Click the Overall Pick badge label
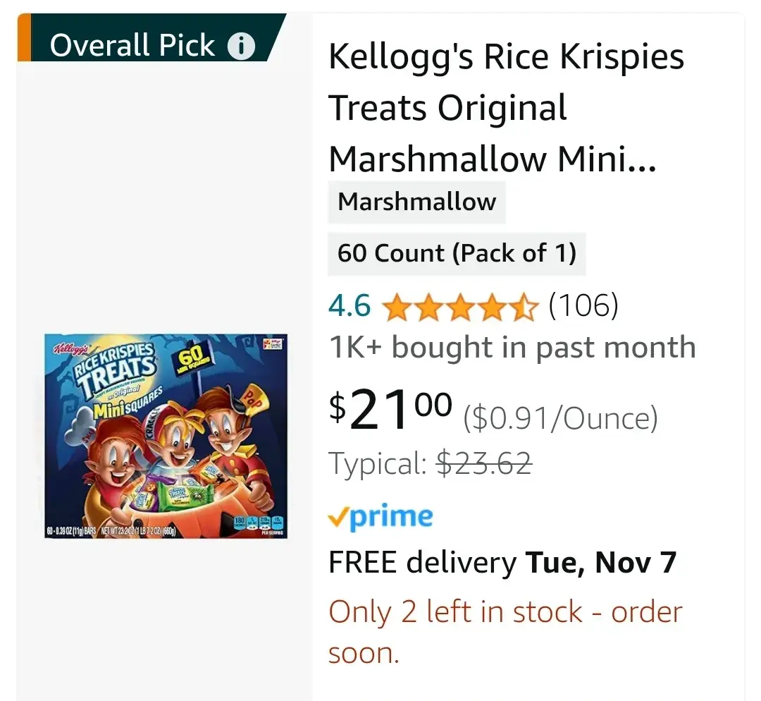The width and height of the screenshot is (761, 701). click(132, 46)
